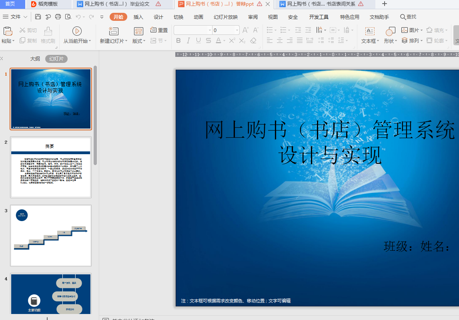Add a new document tab with plus
This screenshot has width=459, height=320.
385,4
